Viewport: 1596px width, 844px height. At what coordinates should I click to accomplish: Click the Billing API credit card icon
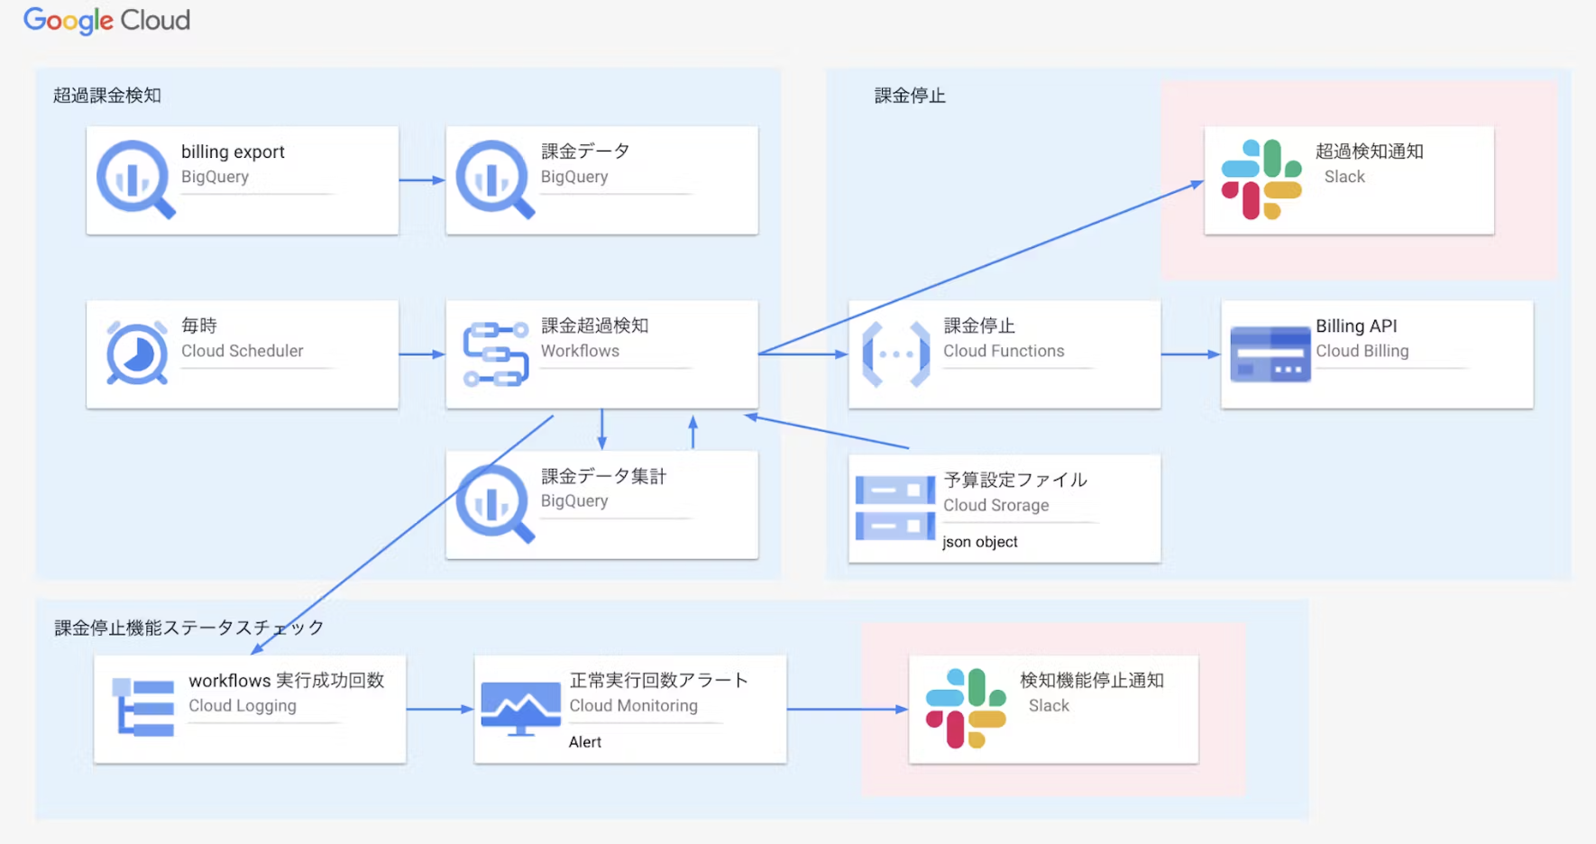[1270, 353]
